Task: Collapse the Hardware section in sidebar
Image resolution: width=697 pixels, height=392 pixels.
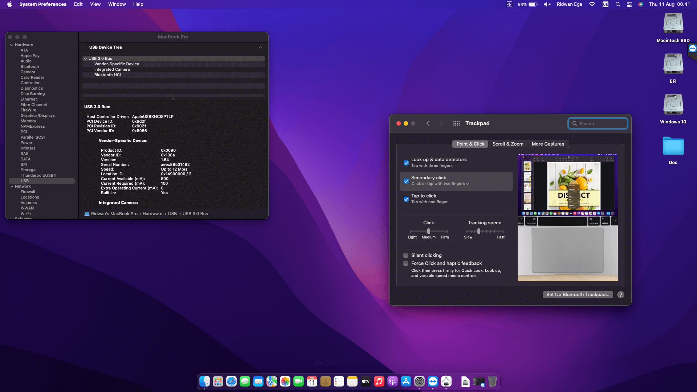Action: click(12, 45)
